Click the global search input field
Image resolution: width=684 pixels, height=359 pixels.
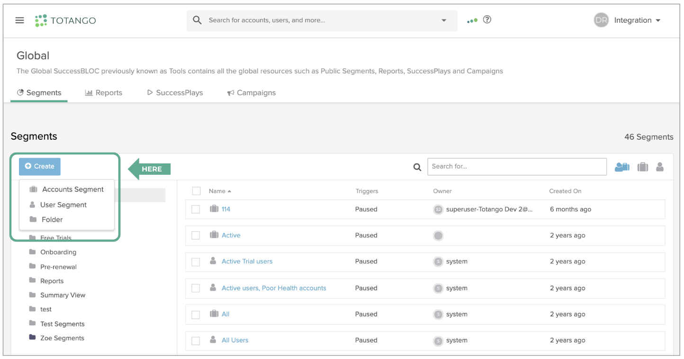pyautogui.click(x=322, y=20)
